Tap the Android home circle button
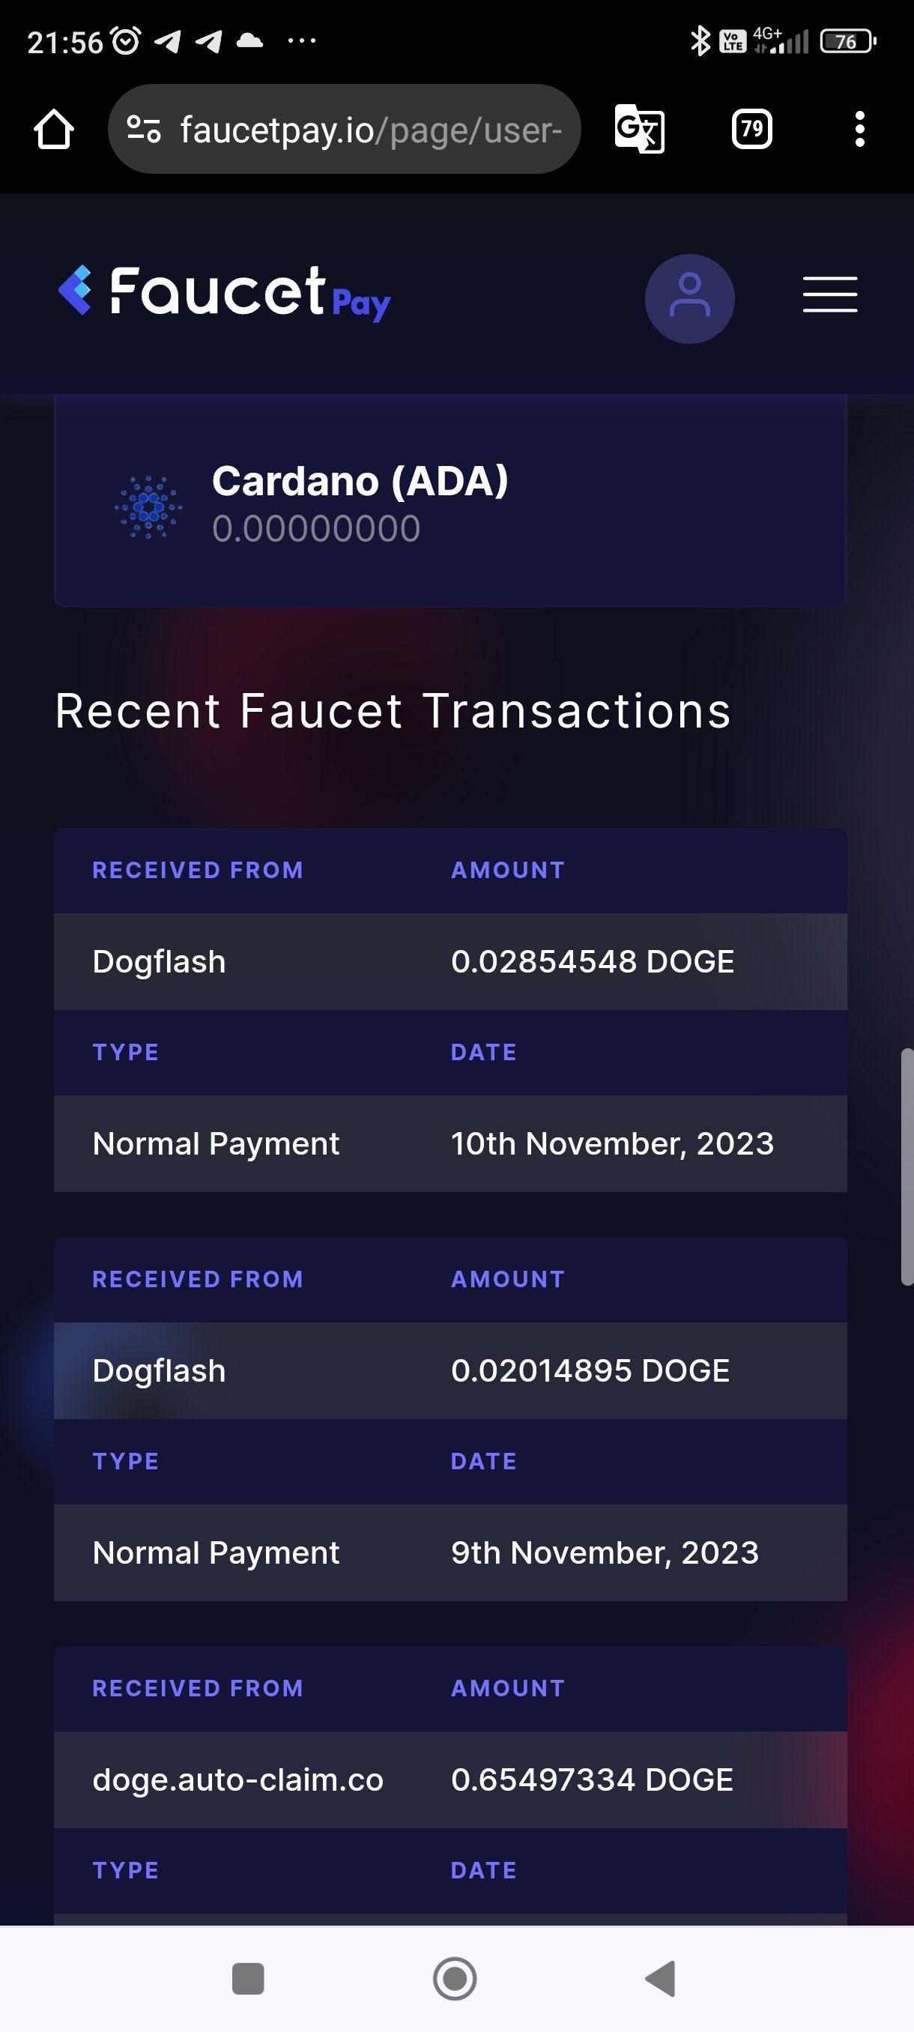This screenshot has width=914, height=2032. pos(455,1978)
